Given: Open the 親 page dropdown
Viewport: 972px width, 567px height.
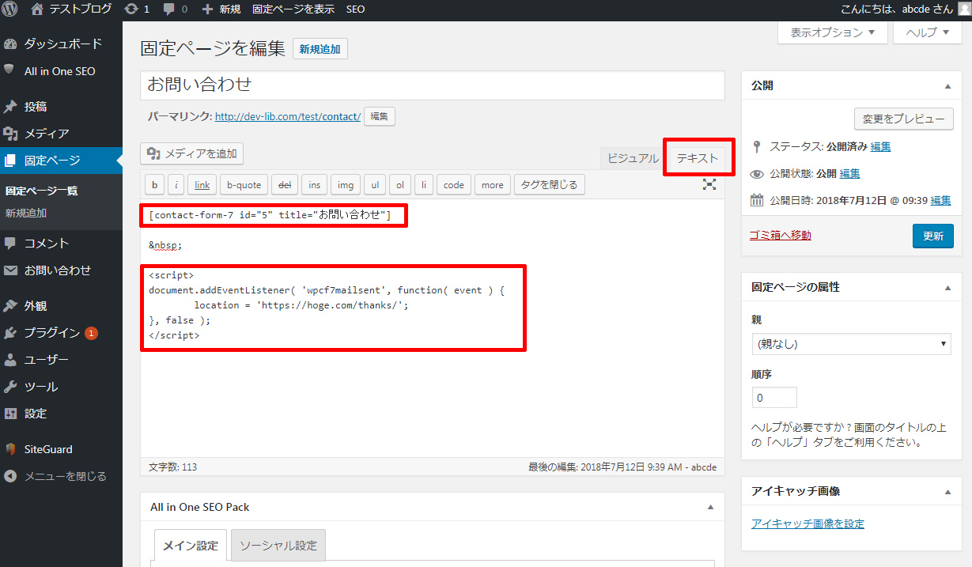Looking at the screenshot, I should pyautogui.click(x=851, y=344).
